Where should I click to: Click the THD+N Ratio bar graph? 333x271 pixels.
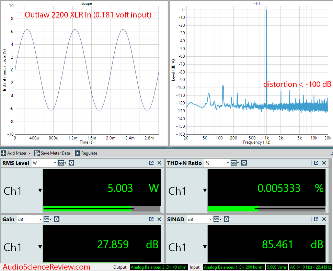[x=266, y=209]
